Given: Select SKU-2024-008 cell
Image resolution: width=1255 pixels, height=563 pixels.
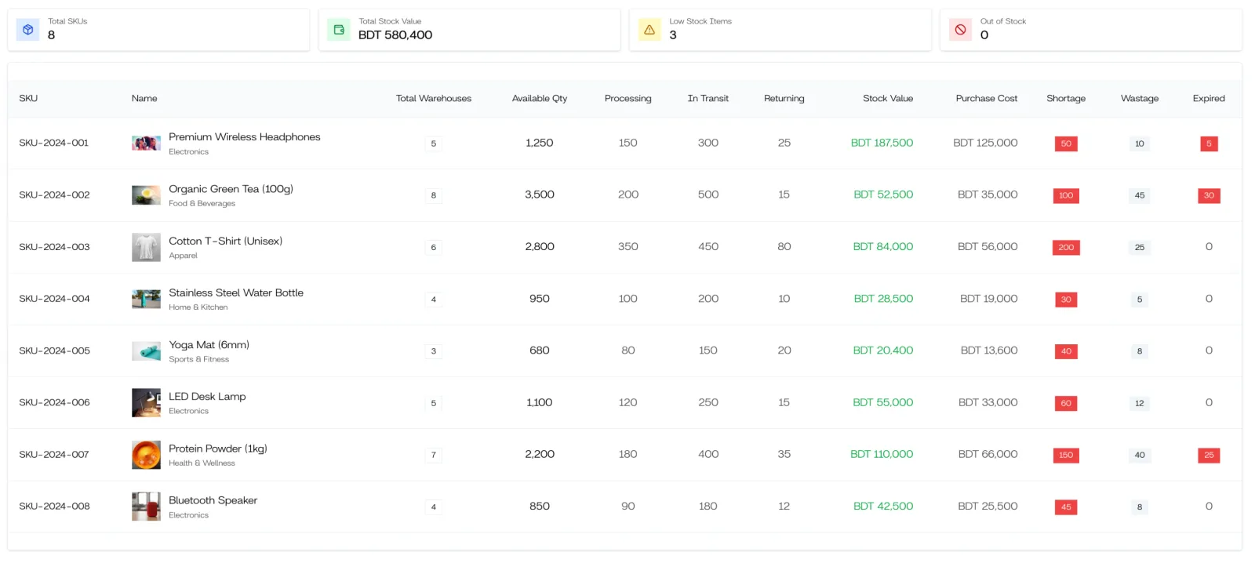Looking at the screenshot, I should [54, 507].
